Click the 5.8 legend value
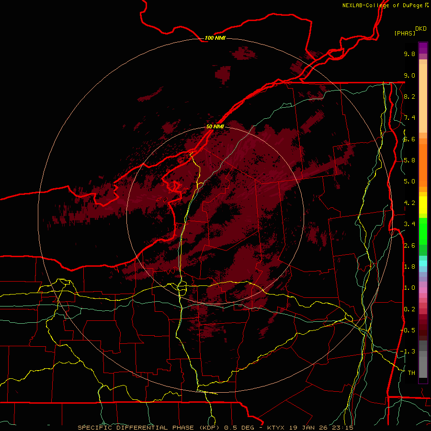Screen dimensions: 431x431 click(x=409, y=160)
